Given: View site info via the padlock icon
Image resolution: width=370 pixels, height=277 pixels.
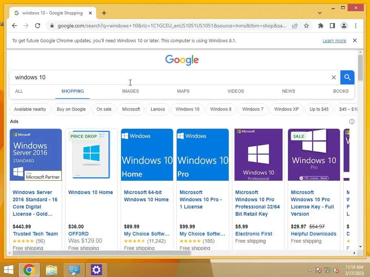Looking at the screenshot, I should [x=52, y=26].
